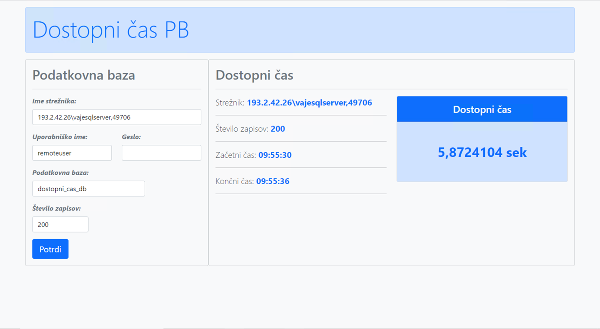This screenshot has width=600, height=329.
Task: Click the Potrdi button
Action: click(50, 249)
